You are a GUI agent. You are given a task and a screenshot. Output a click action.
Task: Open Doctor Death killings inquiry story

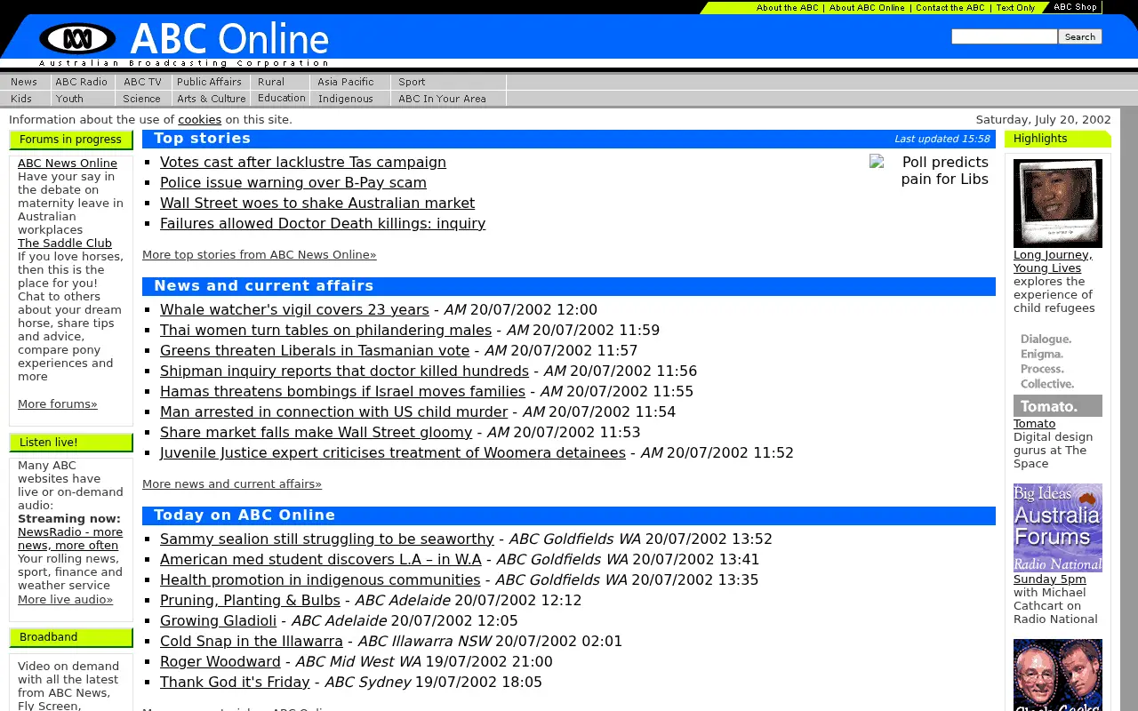click(x=323, y=223)
